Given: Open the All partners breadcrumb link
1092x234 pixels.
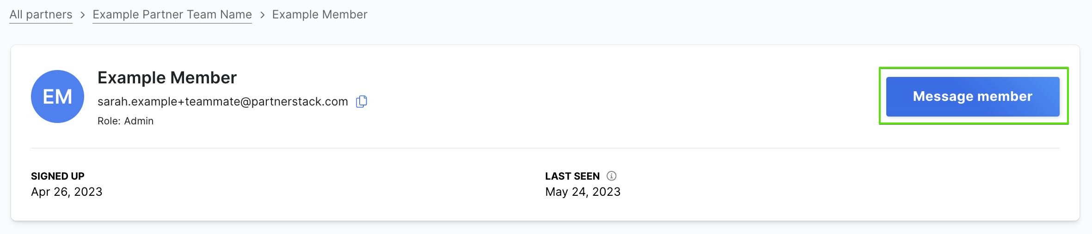Looking at the screenshot, I should (x=41, y=15).
